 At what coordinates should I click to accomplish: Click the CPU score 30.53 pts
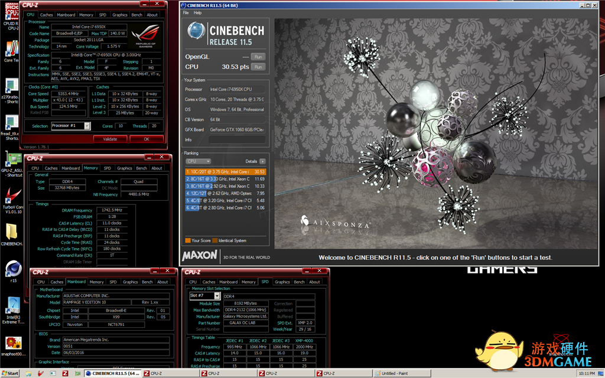(x=235, y=67)
